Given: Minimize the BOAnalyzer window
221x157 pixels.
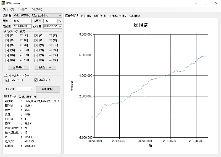Looking at the screenshot, I should 196,3.
